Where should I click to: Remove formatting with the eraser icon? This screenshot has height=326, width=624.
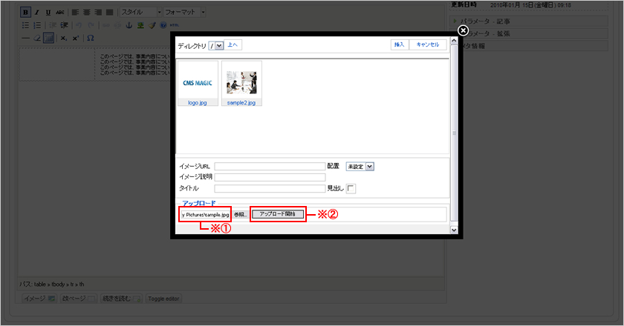click(x=37, y=38)
